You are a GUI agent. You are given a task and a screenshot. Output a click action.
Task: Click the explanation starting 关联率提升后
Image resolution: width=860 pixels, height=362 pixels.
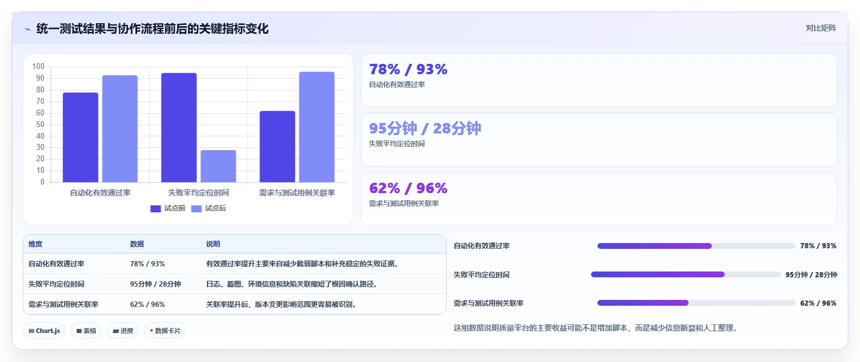pyautogui.click(x=281, y=304)
